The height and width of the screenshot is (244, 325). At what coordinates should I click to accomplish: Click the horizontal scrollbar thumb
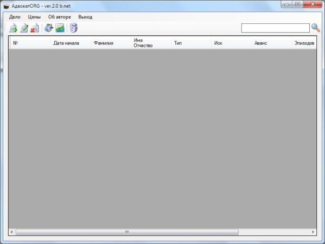127,232
